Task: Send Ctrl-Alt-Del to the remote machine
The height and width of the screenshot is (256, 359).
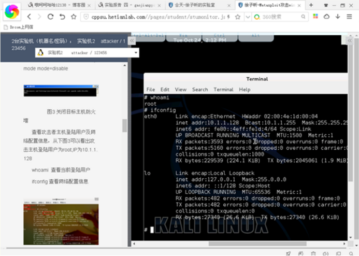Action: pos(148,37)
